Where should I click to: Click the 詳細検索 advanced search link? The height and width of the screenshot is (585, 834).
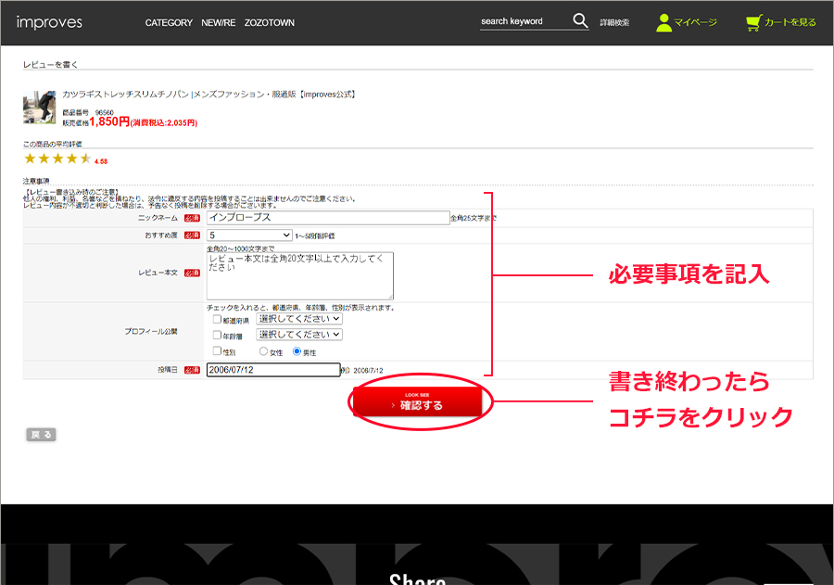click(x=614, y=22)
